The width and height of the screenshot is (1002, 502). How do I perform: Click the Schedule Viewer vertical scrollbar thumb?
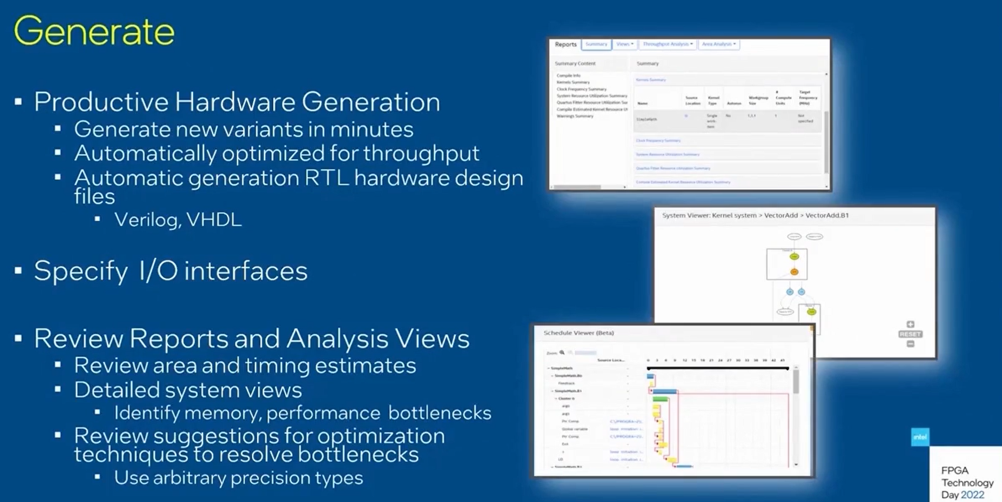796,381
